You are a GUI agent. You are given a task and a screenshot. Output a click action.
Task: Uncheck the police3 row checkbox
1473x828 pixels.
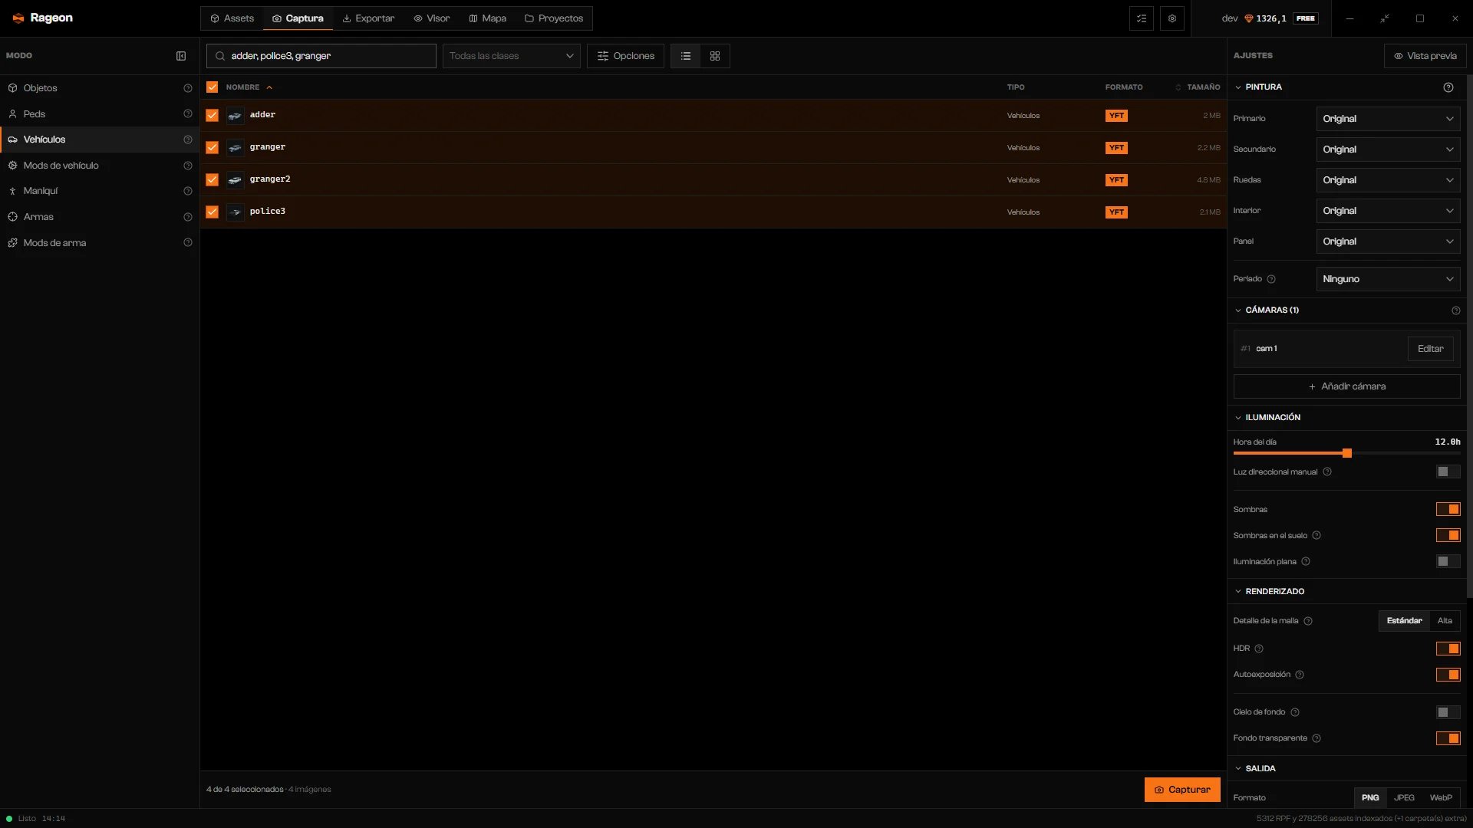pyautogui.click(x=213, y=212)
